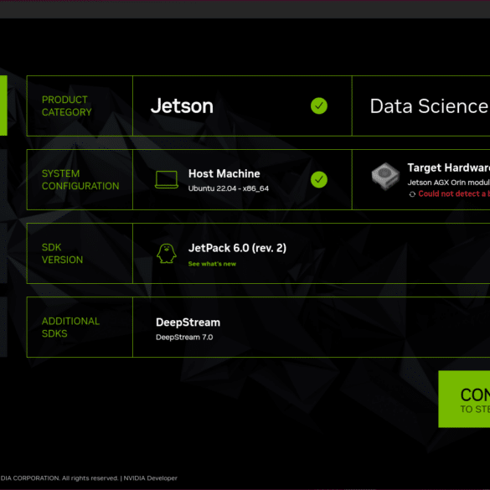The height and width of the screenshot is (490, 490).
Task: Click the green active step indicator bar
Action: pos(3,106)
